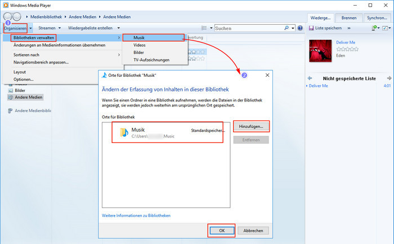Click Wiedergabeliste erstellen toolbar button
This screenshot has width=394, height=244.
click(90, 28)
